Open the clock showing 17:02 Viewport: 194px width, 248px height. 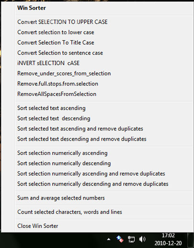point(168,239)
